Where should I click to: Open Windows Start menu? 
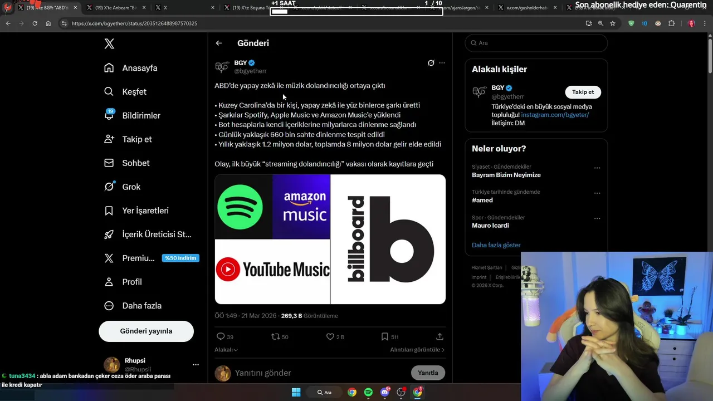pos(296,392)
